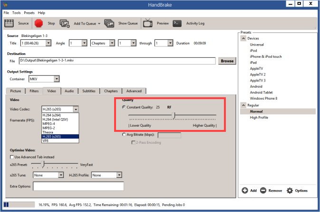The width and height of the screenshot is (320, 212).
Task: Select the Avg Bitrate radio button
Action: [x=124, y=134]
